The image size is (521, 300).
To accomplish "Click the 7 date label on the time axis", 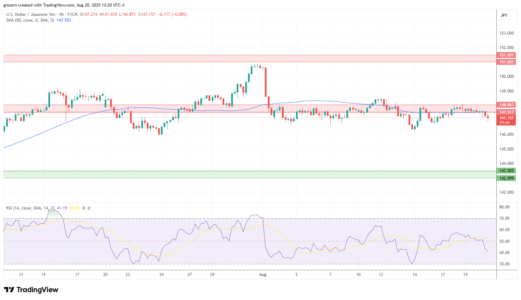I will point(330,275).
